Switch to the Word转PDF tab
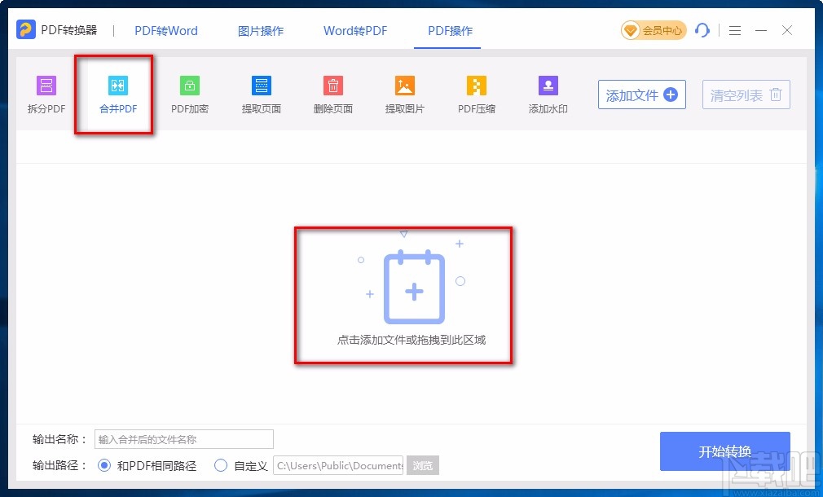The height and width of the screenshot is (497, 823). coord(354,30)
